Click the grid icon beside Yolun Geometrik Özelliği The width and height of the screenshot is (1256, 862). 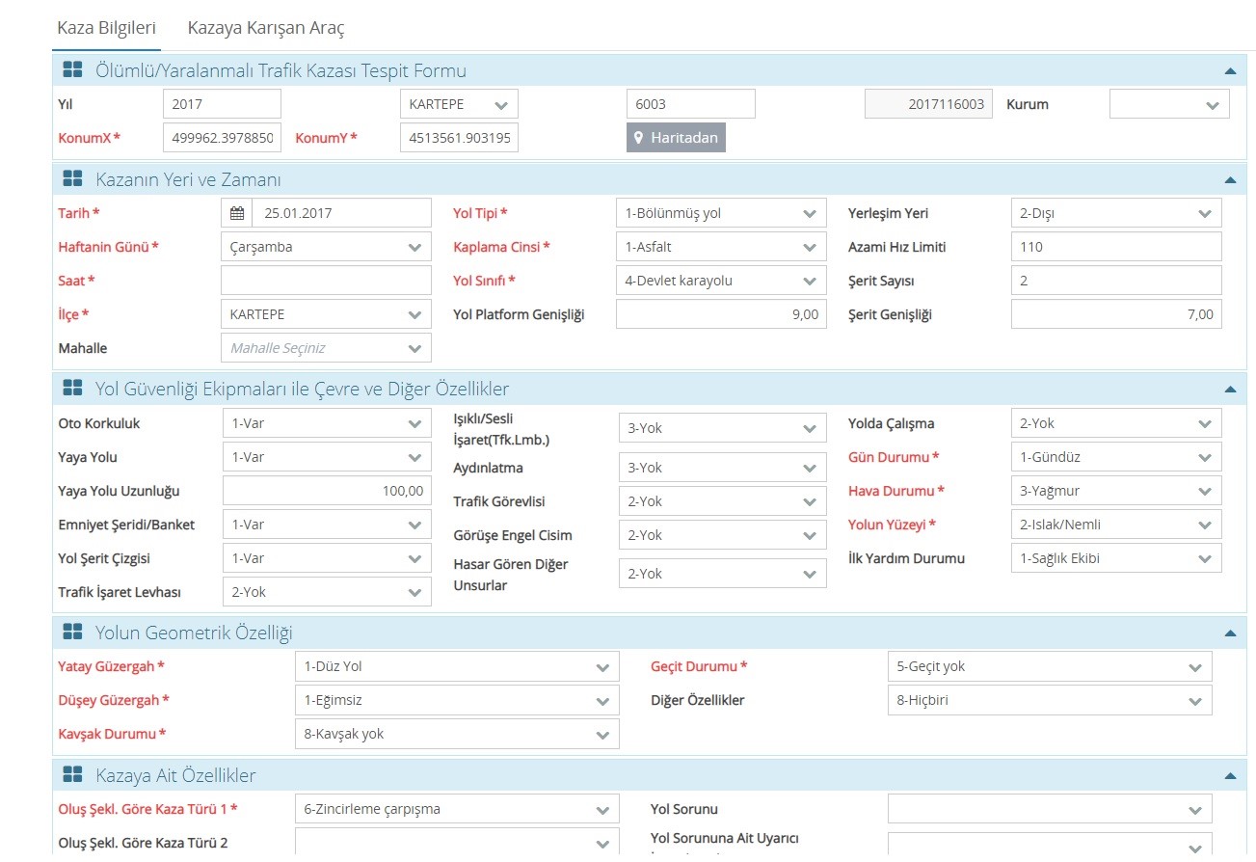[72, 633]
